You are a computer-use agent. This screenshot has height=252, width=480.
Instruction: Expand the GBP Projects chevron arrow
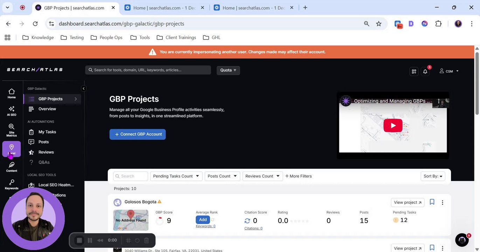pos(76,99)
